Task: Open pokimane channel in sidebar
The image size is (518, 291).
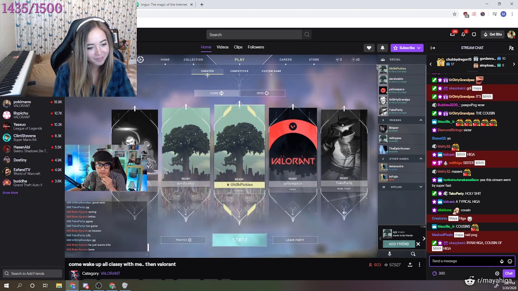Action: (32, 104)
